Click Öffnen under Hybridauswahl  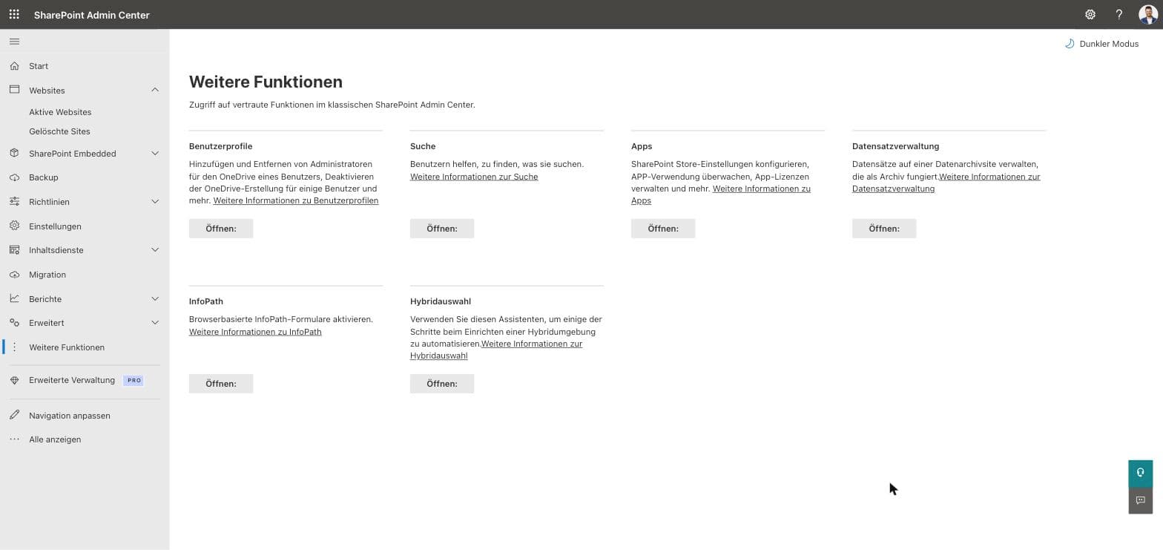(x=442, y=384)
